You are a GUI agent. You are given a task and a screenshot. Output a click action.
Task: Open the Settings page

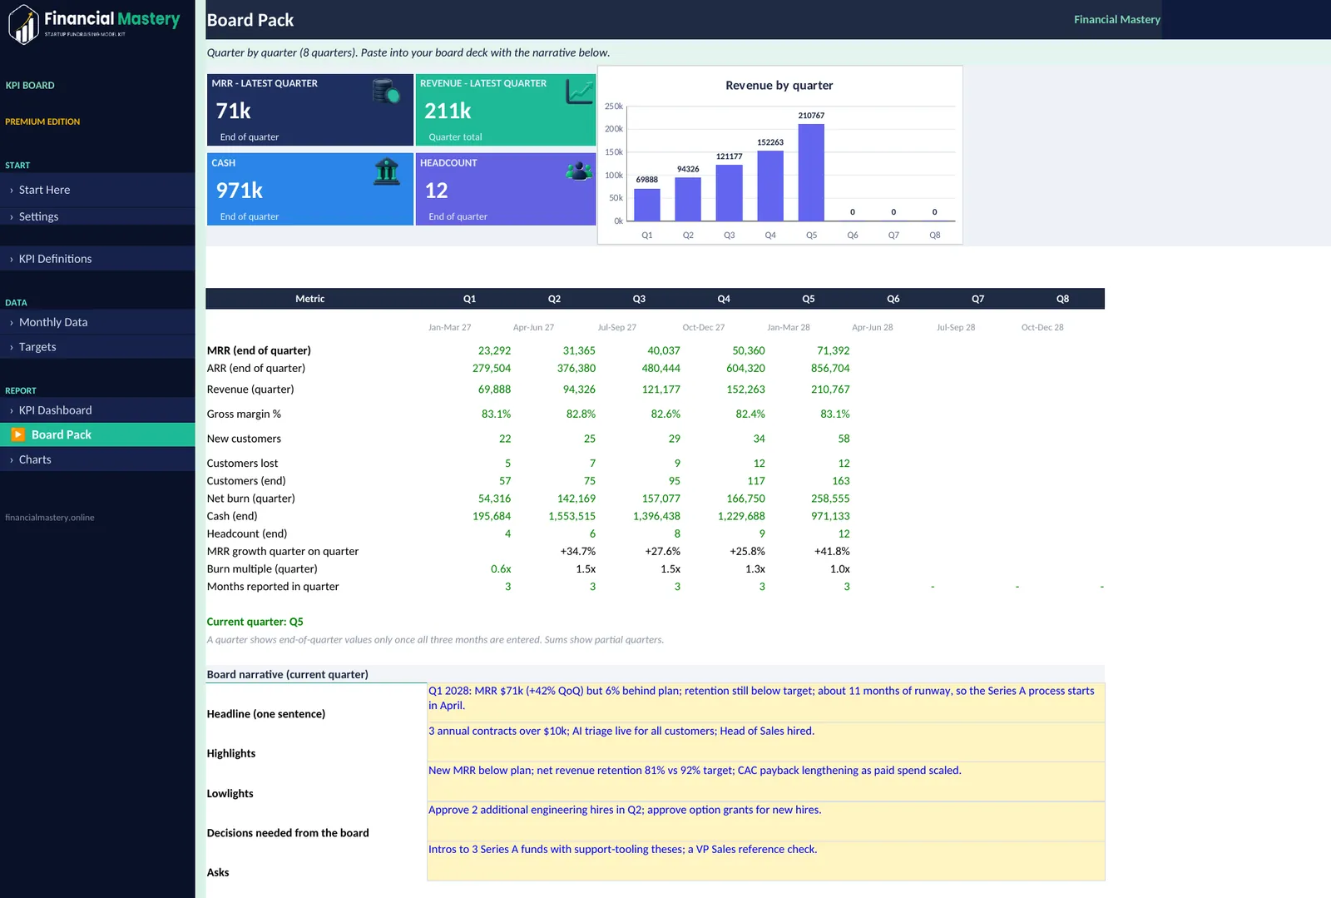click(97, 216)
